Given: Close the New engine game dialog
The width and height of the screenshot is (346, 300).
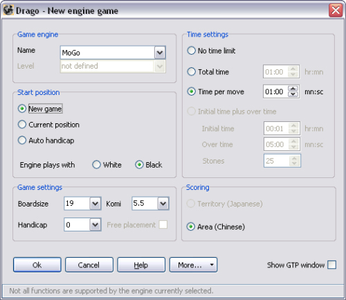Looking at the screenshot, I should coord(336,10).
